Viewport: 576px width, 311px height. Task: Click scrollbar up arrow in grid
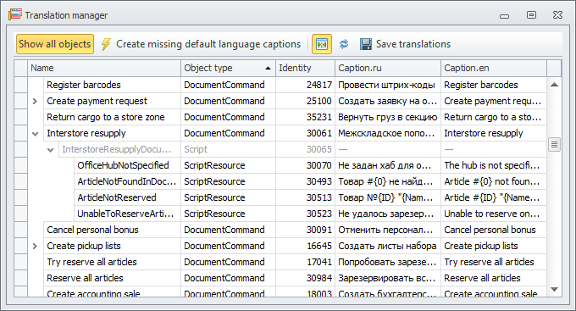tap(554, 85)
